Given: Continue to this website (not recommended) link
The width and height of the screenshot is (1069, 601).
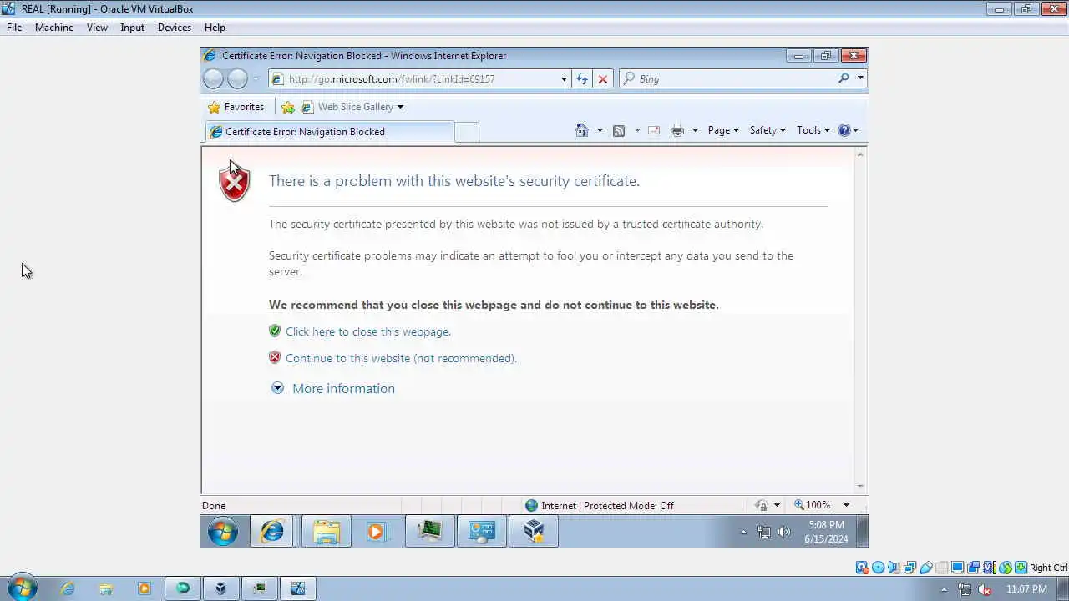Looking at the screenshot, I should (401, 358).
